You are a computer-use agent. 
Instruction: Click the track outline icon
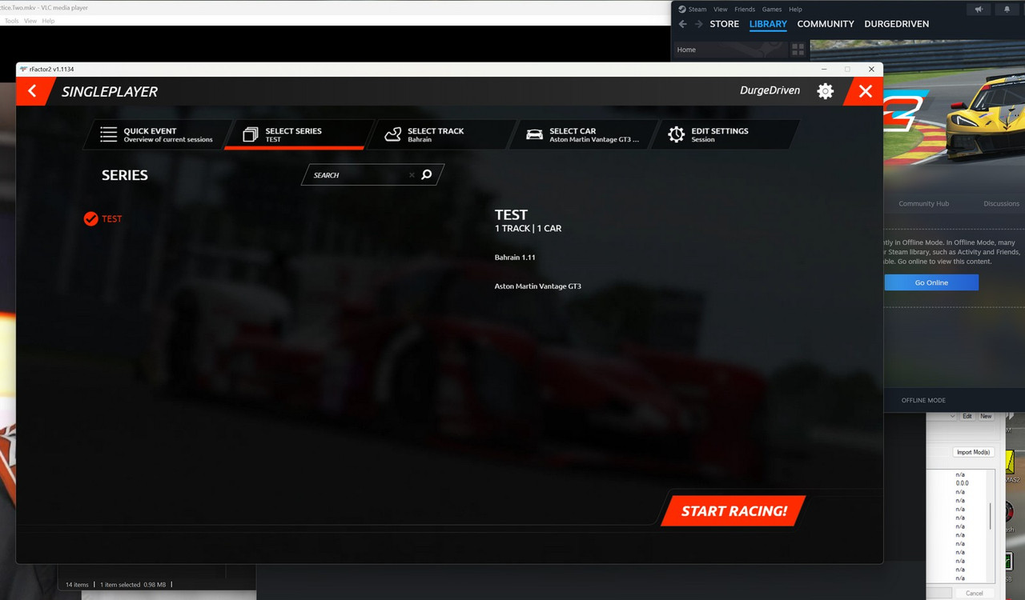pos(392,134)
